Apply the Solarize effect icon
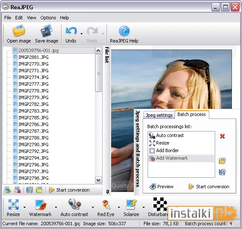The width and height of the screenshot is (242, 229). pos(131,204)
